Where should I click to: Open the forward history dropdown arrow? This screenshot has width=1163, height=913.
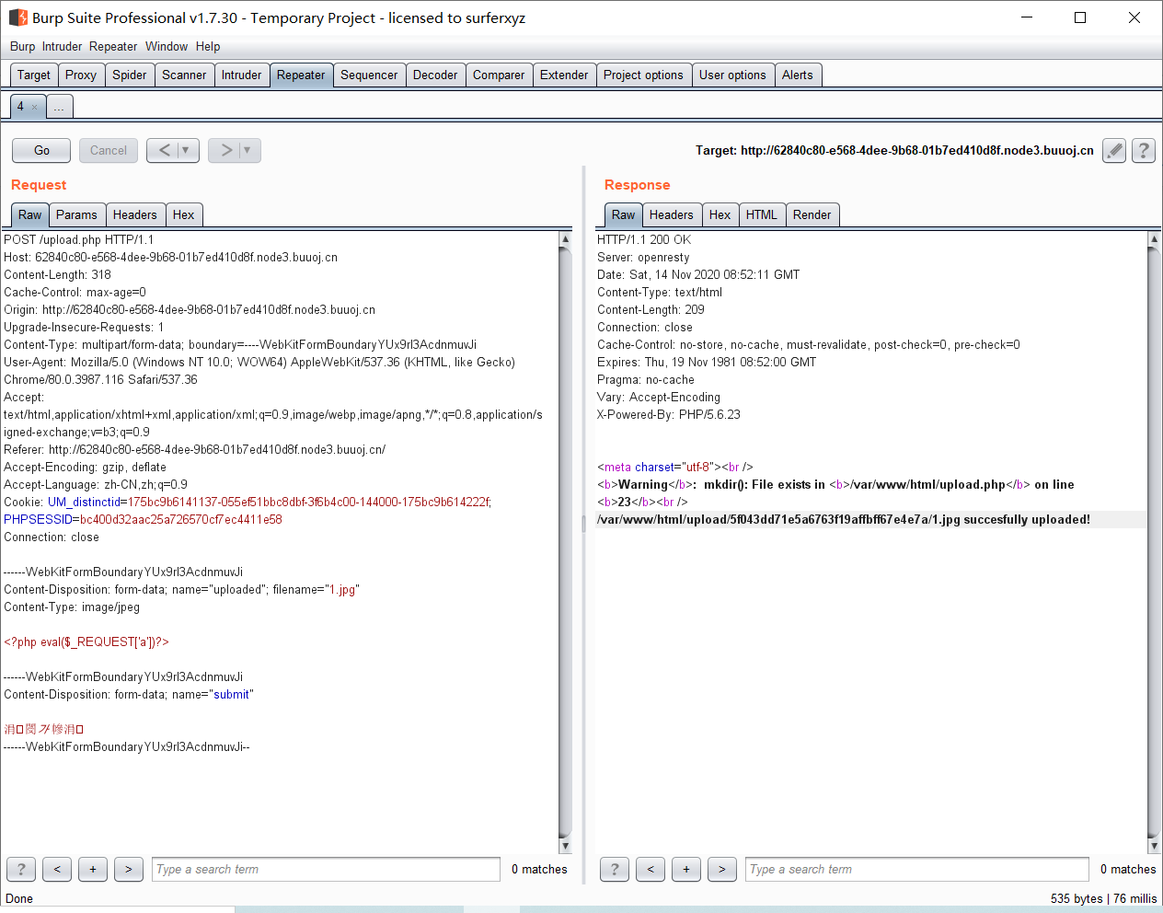click(x=248, y=150)
